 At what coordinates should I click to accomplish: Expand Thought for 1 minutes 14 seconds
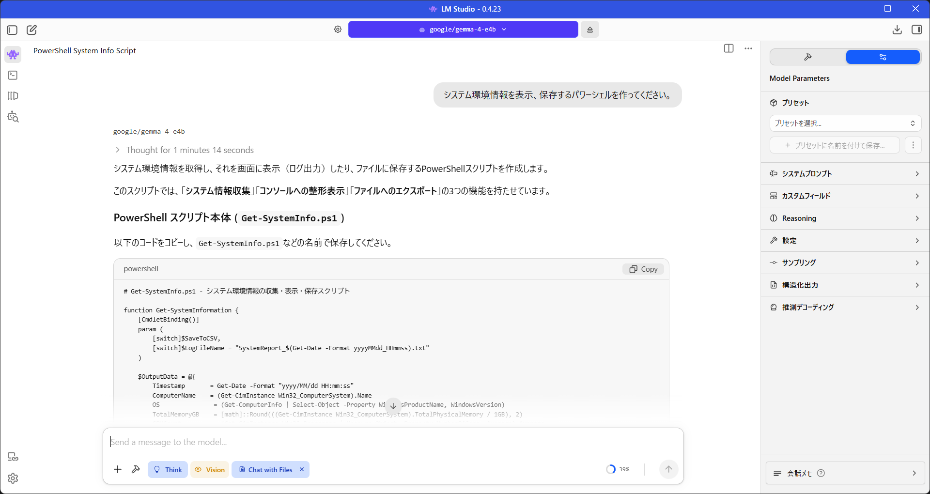(x=185, y=150)
